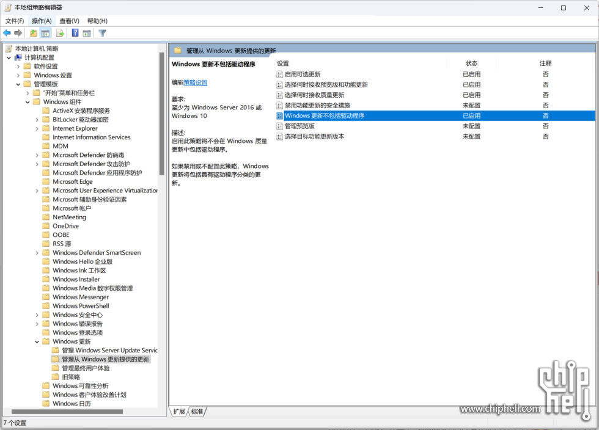
Task: Click the 本地计算机 策略 root icon
Action: [x=9, y=48]
